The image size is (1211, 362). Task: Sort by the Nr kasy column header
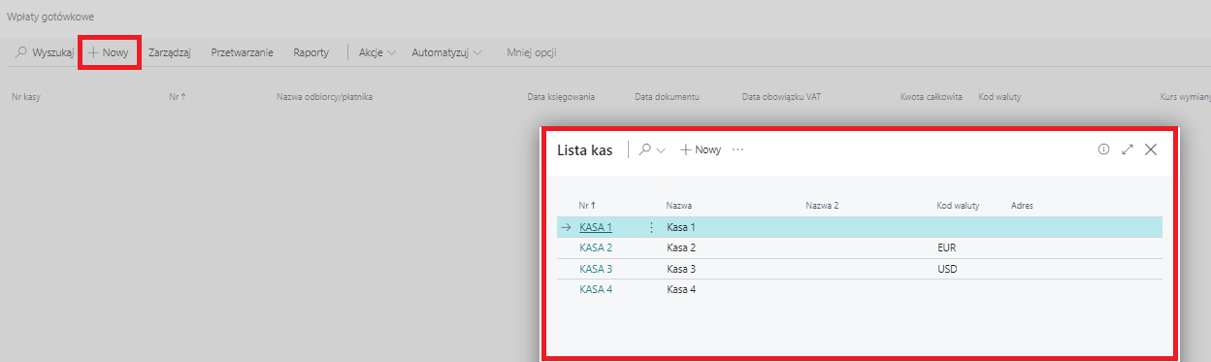coord(25,97)
